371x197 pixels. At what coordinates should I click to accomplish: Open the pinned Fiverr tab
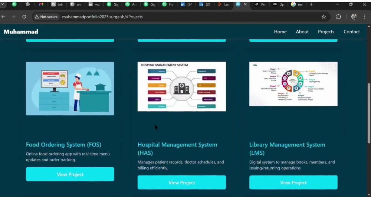[14, 4]
